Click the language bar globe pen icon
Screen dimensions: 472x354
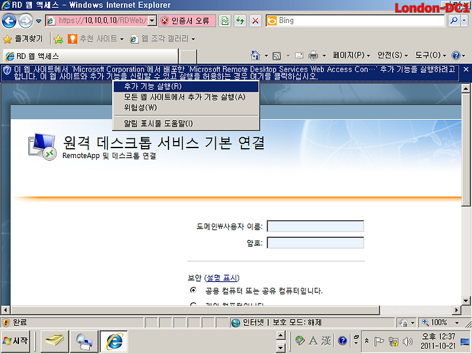point(300,341)
